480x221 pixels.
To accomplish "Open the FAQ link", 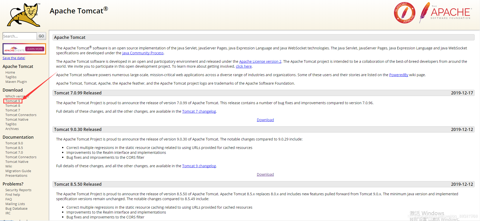I will pyautogui.click(x=8, y=199).
